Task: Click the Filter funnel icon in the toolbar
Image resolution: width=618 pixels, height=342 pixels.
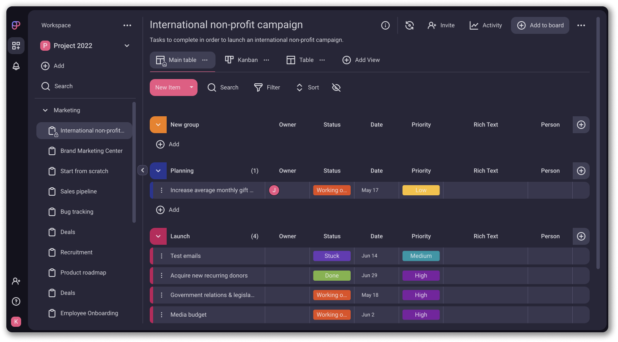Action: (x=258, y=87)
